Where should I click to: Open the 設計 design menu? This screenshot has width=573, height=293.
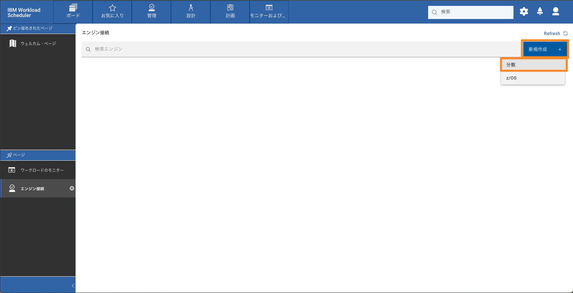tap(191, 12)
